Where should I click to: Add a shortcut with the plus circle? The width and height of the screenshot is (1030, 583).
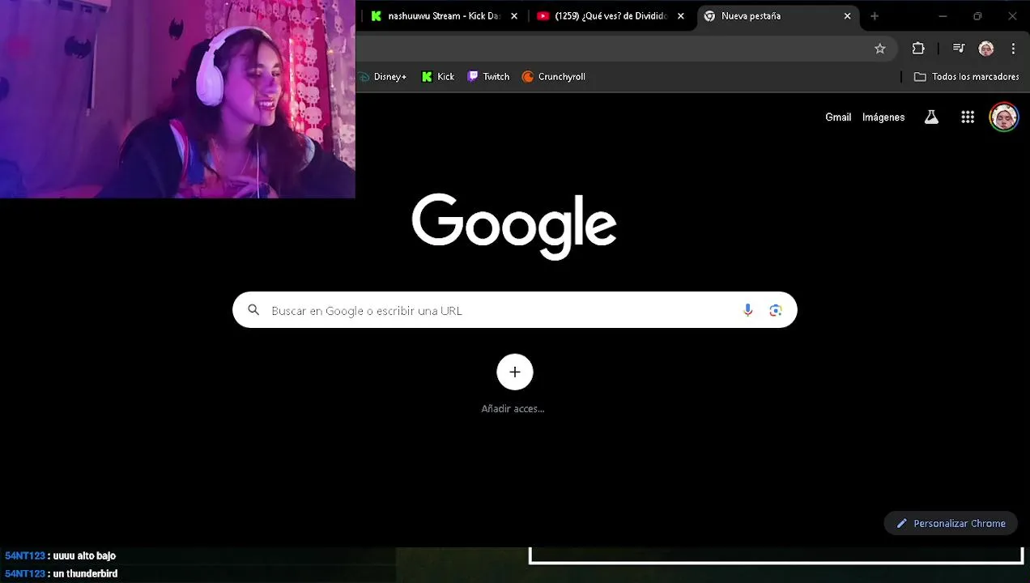[515, 372]
